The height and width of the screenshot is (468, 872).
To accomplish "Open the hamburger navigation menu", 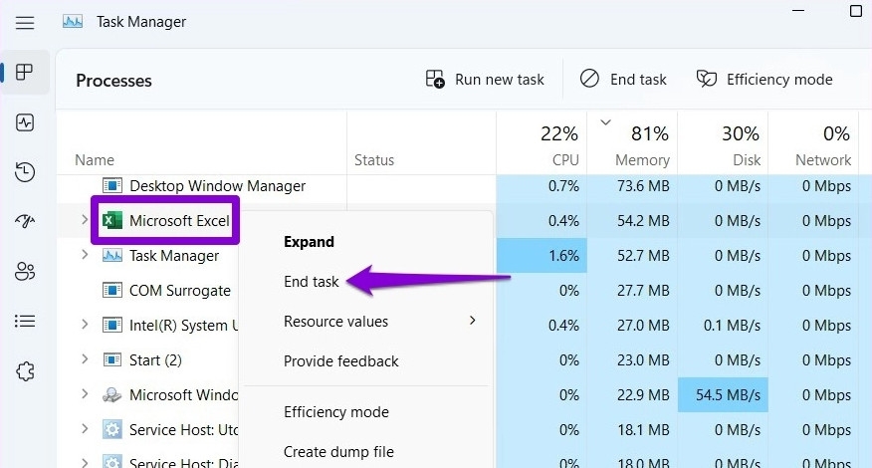I will click(x=25, y=23).
